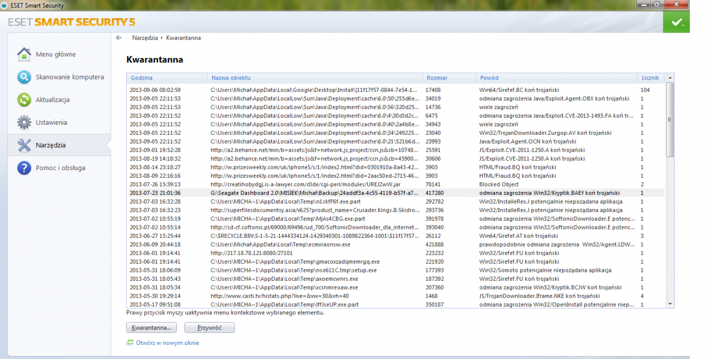Select the Java/Exploit.Agent.OCN row
Image resolution: width=707 pixels, height=359 pixels.
pyautogui.click(x=396, y=142)
